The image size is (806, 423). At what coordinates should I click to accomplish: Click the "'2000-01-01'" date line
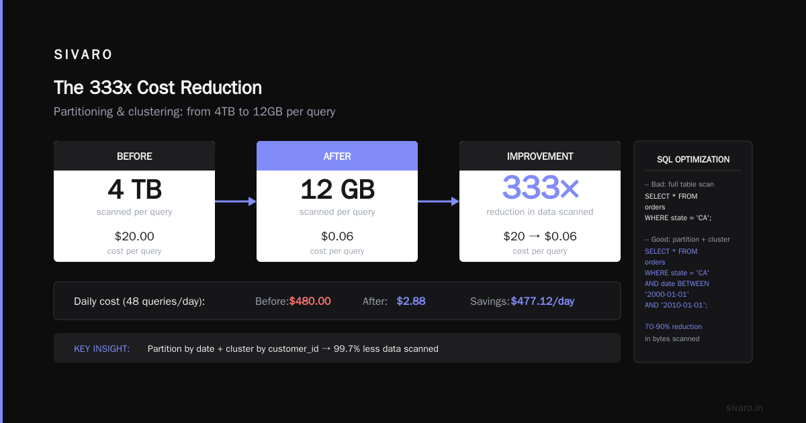(x=667, y=294)
